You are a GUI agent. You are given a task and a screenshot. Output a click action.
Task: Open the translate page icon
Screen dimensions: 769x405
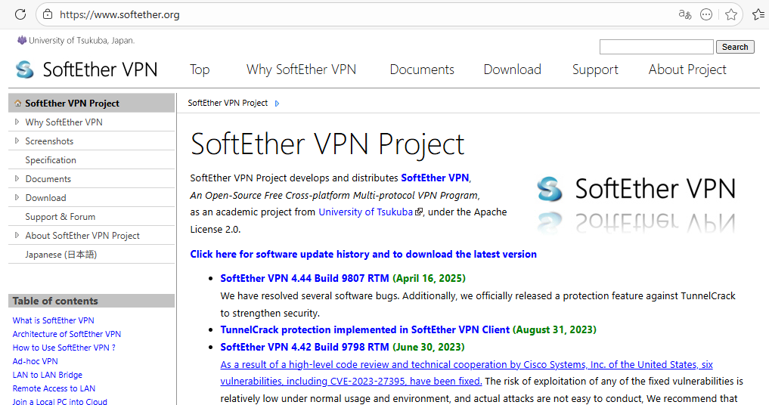coord(685,14)
